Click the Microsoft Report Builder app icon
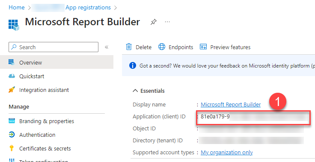The width and height of the screenshot is (315, 162). click(14, 25)
